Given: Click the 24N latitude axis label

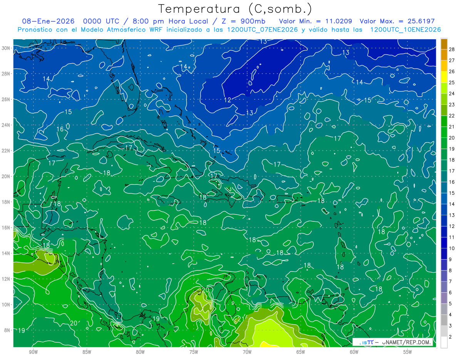Looking at the screenshot, I should tap(6, 125).
